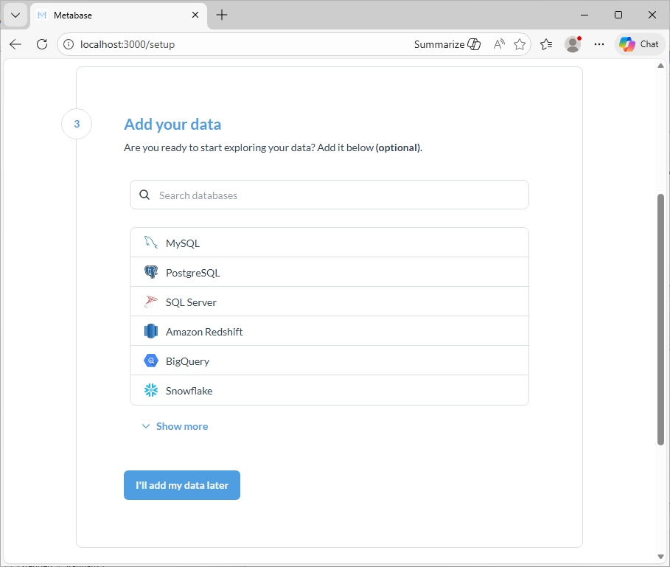The width and height of the screenshot is (670, 567).
Task: Choose the Amazon Redshift icon
Action: (x=151, y=331)
